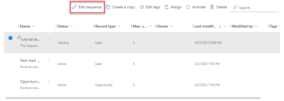Open the Owner column dropdown
284x101 pixels.
tap(172, 26)
